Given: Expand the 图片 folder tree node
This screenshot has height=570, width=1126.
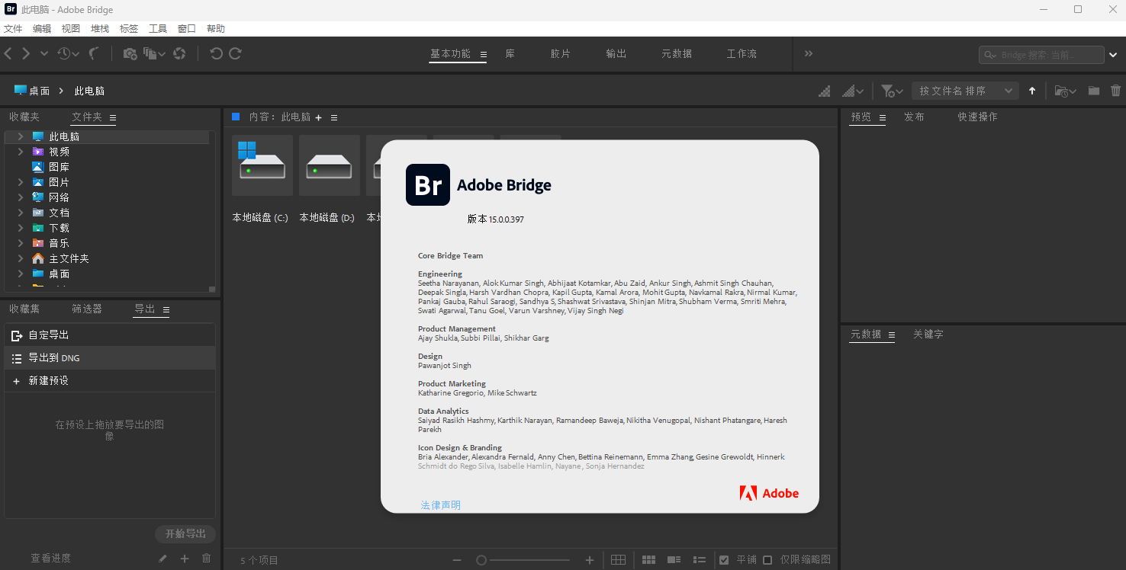Looking at the screenshot, I should (x=21, y=182).
